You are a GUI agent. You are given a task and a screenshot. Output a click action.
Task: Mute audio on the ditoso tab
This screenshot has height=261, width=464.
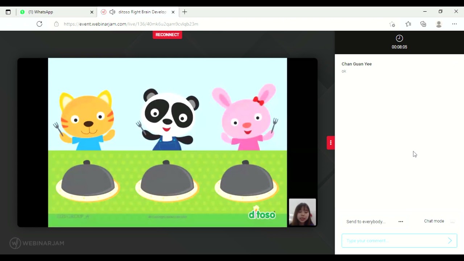(x=112, y=12)
